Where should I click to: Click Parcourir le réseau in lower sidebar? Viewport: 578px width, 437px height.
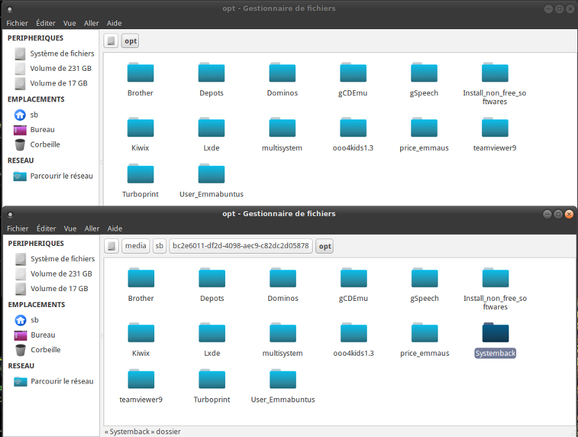[53, 381]
